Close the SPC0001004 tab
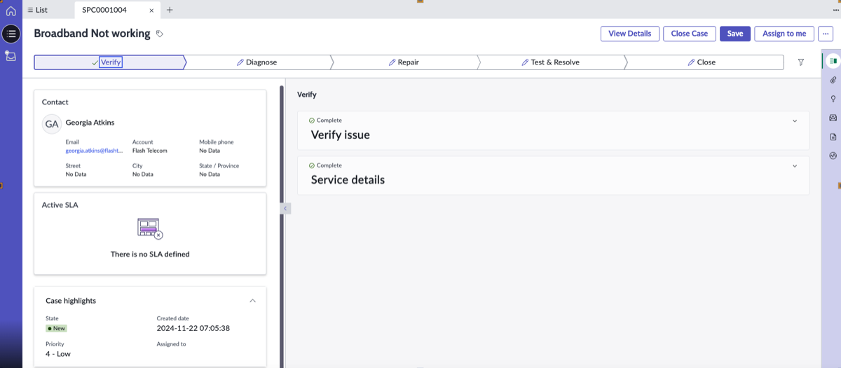Image resolution: width=841 pixels, height=368 pixels. pyautogui.click(x=151, y=11)
